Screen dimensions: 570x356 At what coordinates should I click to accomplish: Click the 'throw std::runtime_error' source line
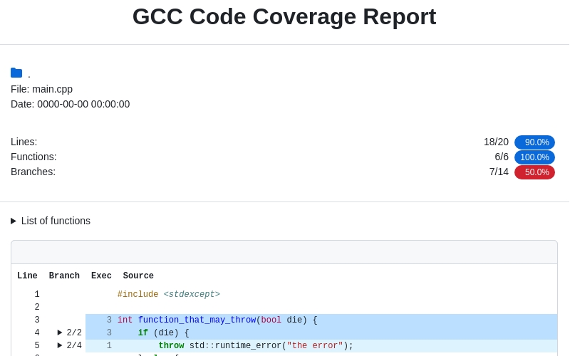pos(256,345)
